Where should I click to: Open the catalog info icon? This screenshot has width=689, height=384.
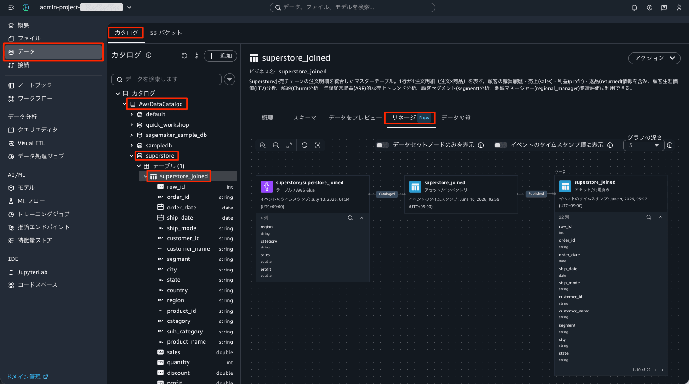[x=148, y=55]
